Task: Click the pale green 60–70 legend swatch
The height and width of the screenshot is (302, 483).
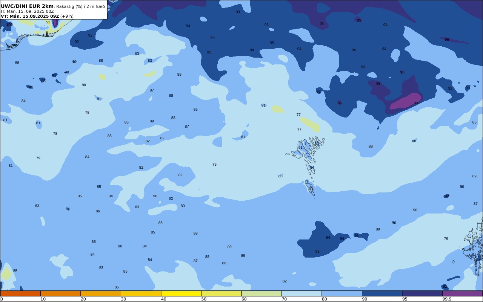Action: click(261, 293)
